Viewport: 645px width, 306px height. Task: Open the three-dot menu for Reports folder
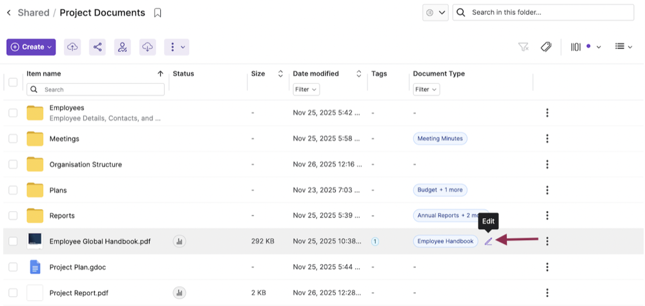click(x=547, y=216)
